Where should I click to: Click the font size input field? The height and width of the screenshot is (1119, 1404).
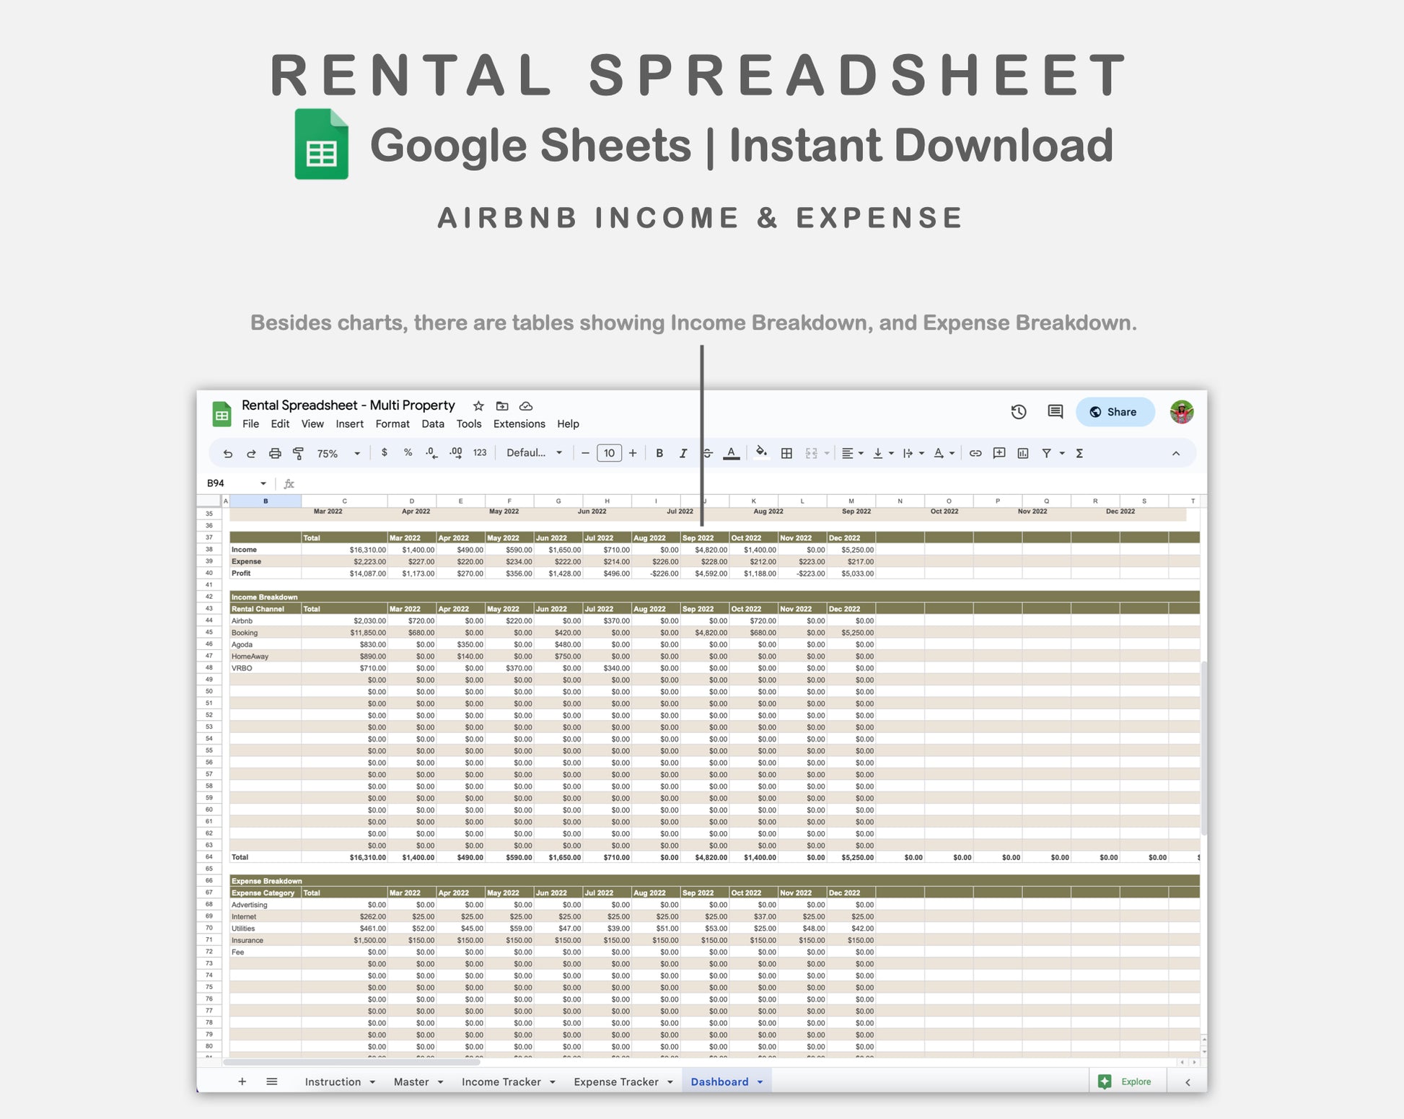pos(609,453)
